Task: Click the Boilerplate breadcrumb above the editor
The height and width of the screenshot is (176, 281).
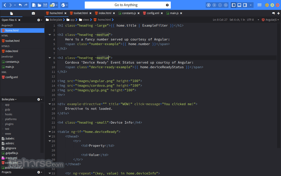Action: pos(56,19)
